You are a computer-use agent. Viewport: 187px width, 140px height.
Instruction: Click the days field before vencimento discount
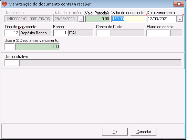pos(10,47)
